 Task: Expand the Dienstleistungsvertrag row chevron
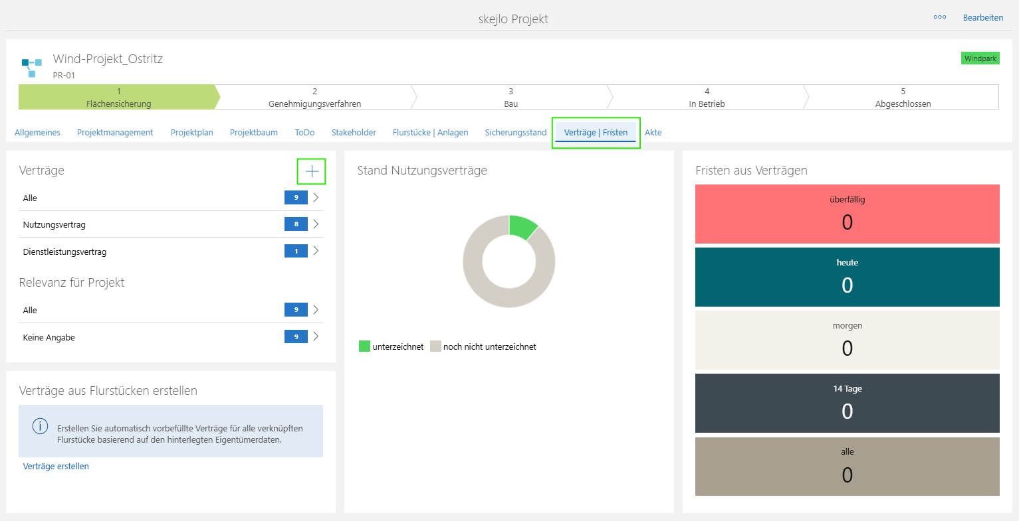tap(316, 251)
